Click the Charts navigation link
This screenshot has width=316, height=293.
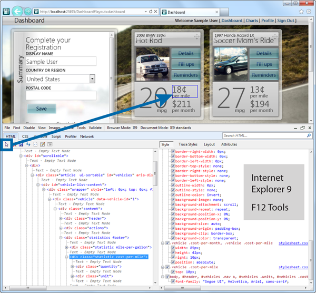point(252,21)
